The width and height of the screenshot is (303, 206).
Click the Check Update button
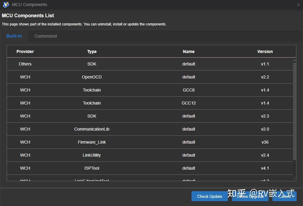209,196
